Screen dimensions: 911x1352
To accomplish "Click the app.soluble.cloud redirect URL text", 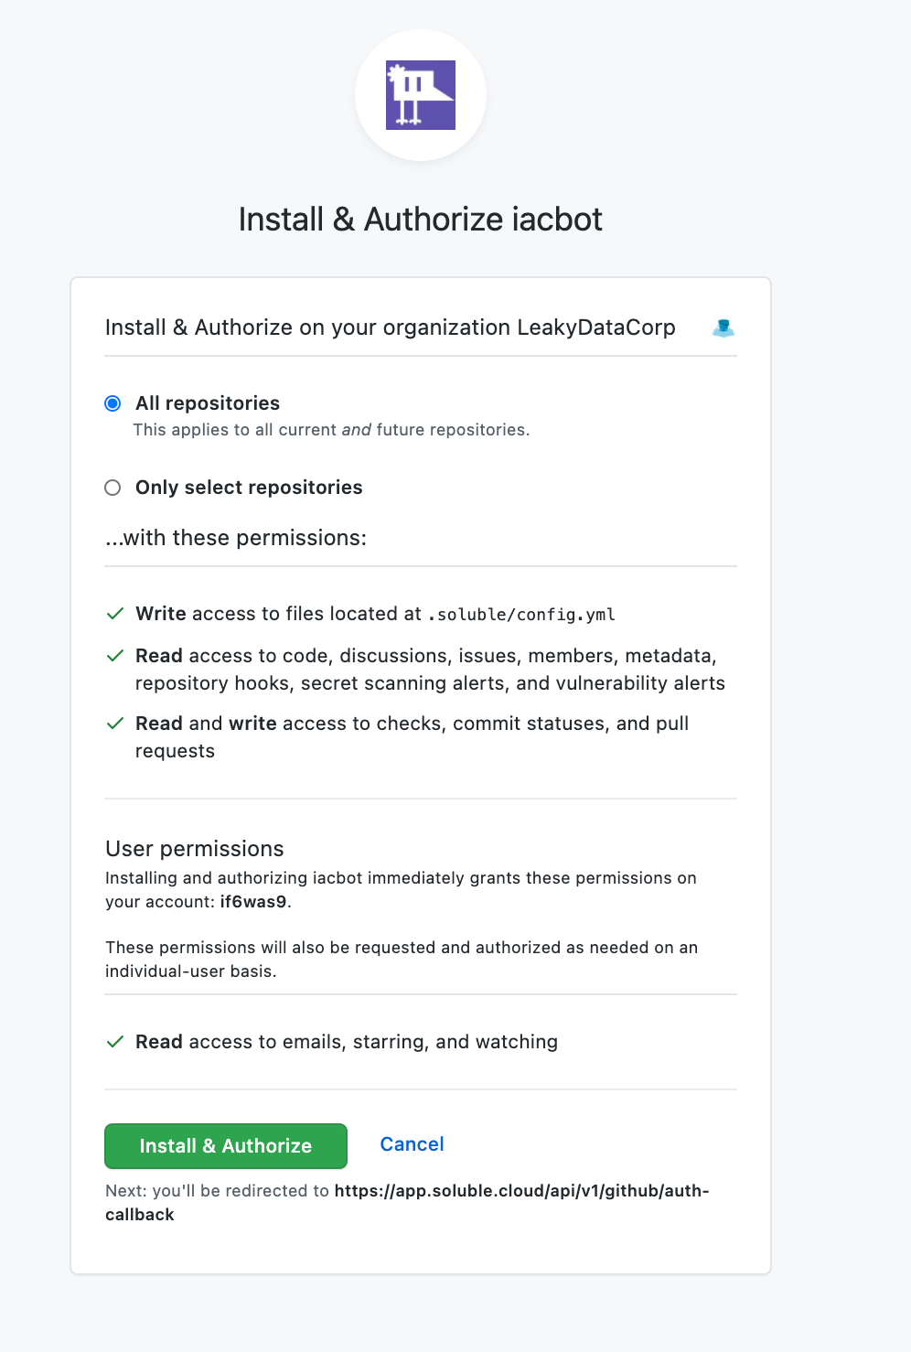I will pyautogui.click(x=521, y=1191).
